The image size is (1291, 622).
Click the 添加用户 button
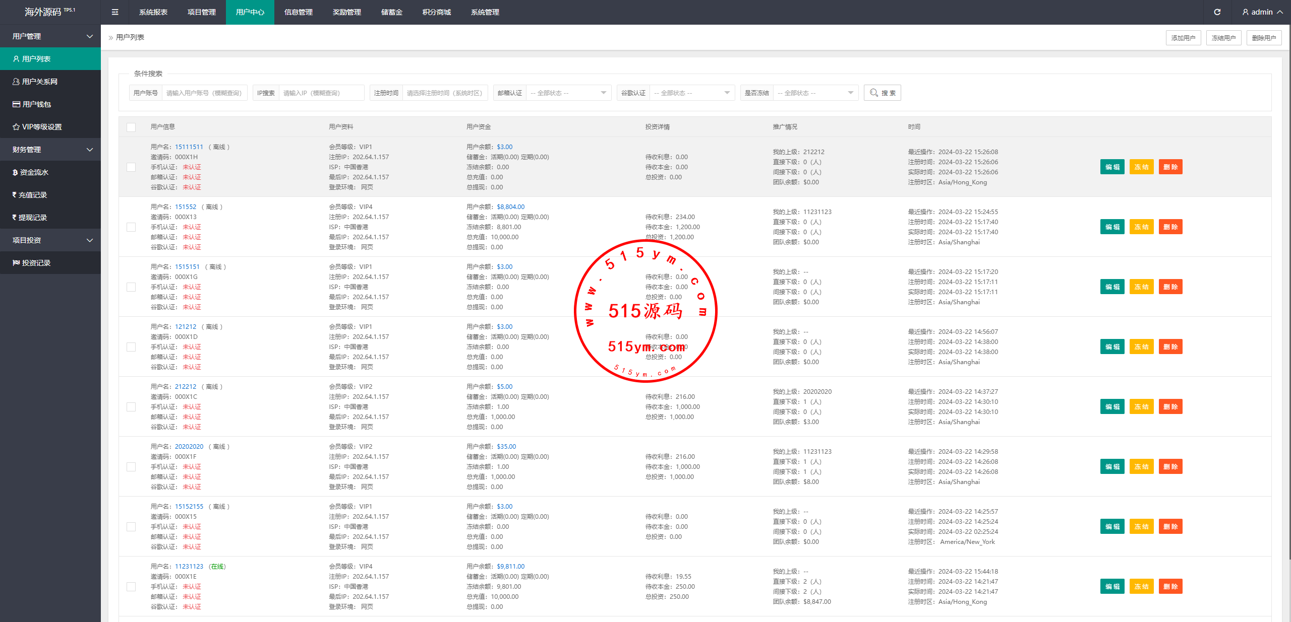1183,38
